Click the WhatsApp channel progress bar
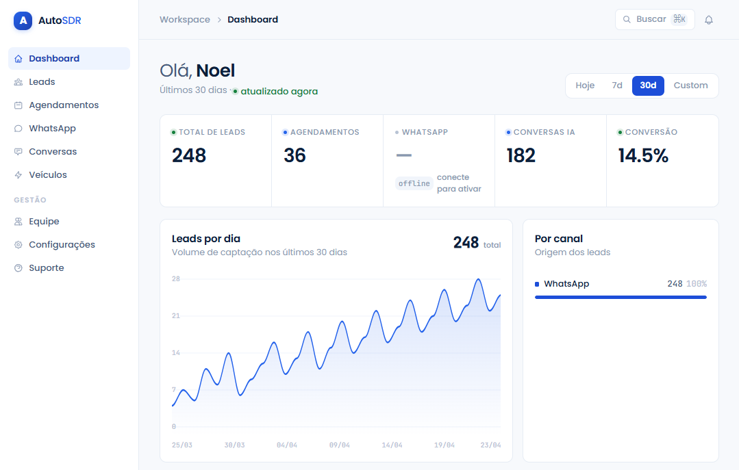Image resolution: width=739 pixels, height=470 pixels. 620,297
